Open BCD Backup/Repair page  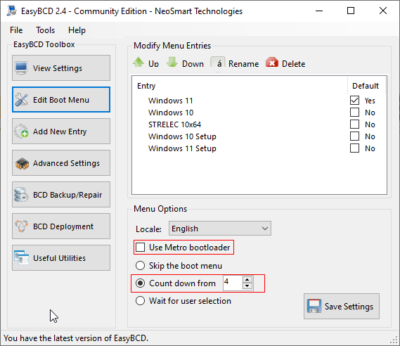[61, 194]
